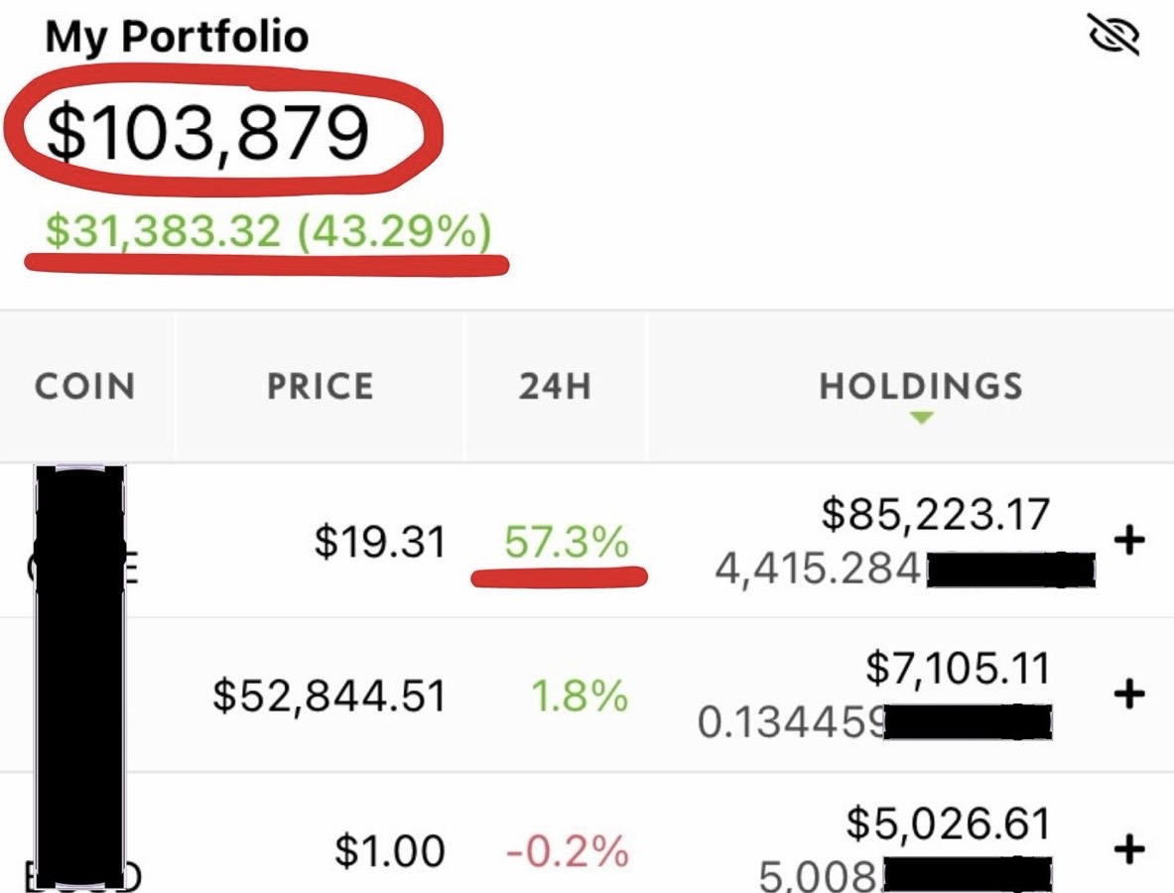Tap the $103,879 total balance
1174x893 pixels.
coord(207,133)
